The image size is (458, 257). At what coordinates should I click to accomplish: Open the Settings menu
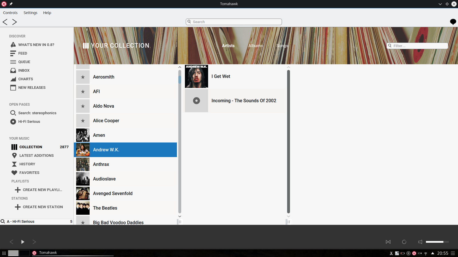tap(30, 13)
